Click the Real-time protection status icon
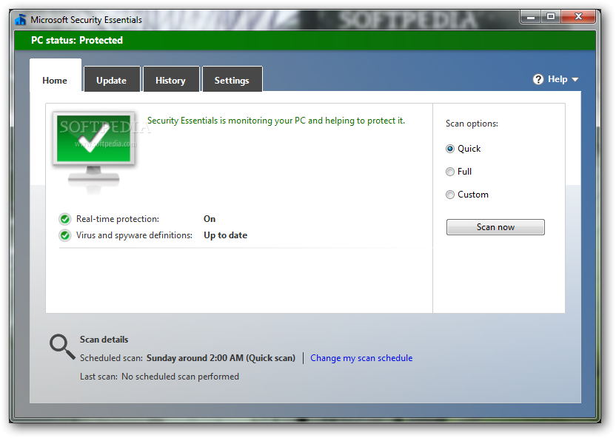This screenshot has width=616, height=438. (x=64, y=218)
